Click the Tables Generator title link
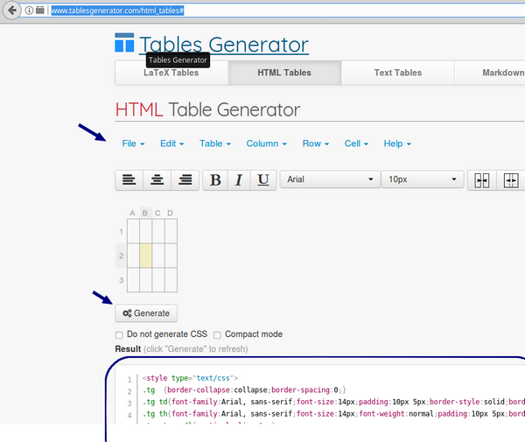525x442 pixels. click(224, 45)
